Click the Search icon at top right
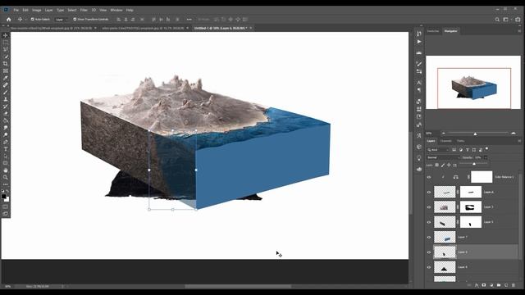The height and width of the screenshot is (295, 525). pos(497,20)
